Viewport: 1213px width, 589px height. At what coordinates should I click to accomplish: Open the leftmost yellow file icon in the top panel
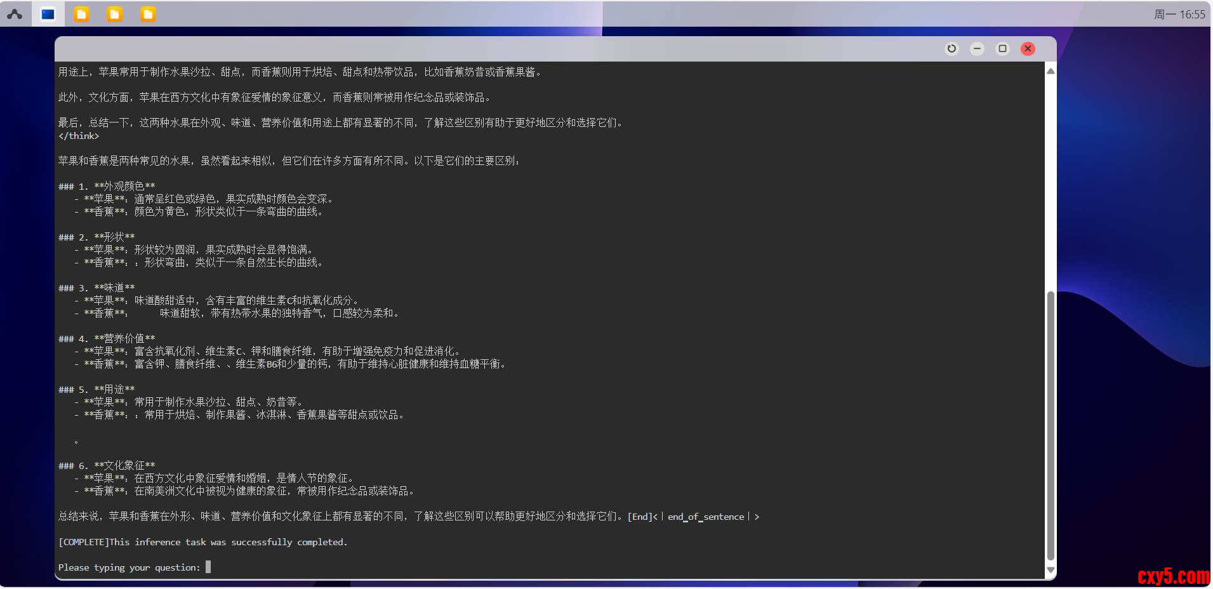tap(82, 14)
